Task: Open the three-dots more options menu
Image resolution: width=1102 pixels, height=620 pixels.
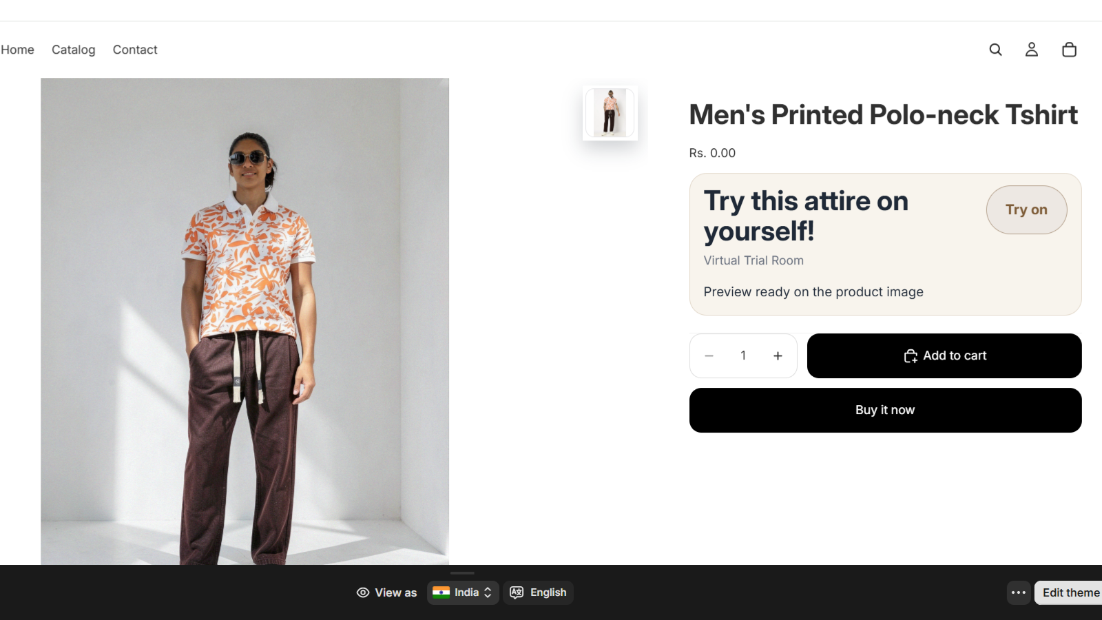Action: pyautogui.click(x=1019, y=592)
